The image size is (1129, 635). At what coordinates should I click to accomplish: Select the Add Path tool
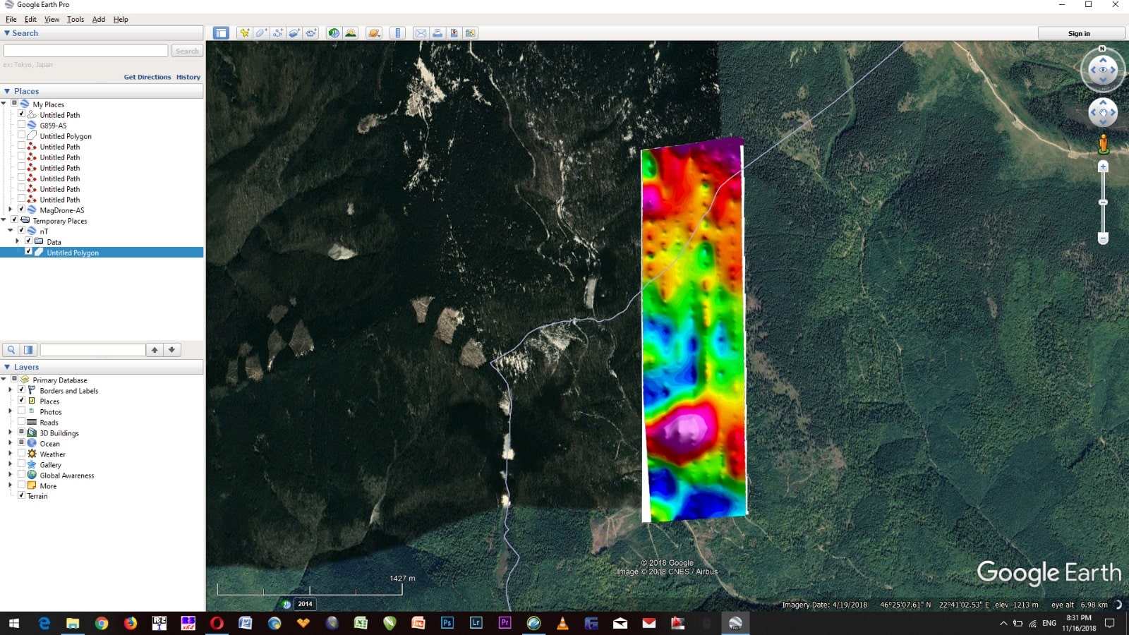coord(278,33)
